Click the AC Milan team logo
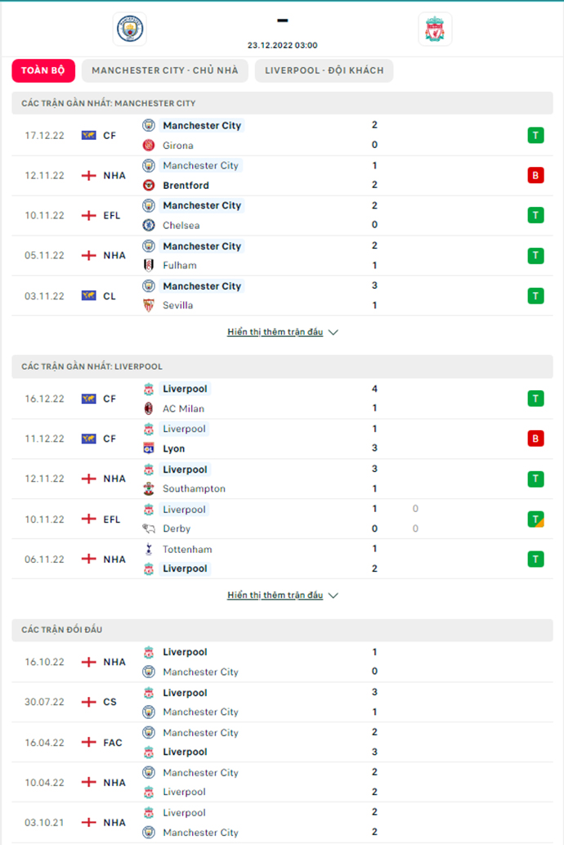 click(149, 408)
